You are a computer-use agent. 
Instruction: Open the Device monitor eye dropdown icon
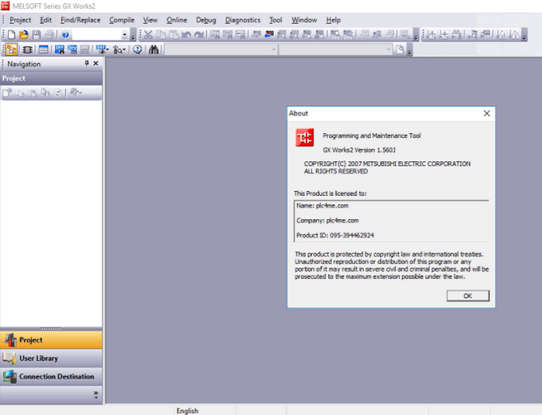102,50
